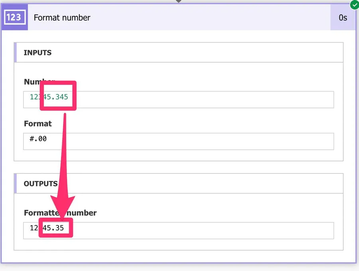Collapse the INPUTS section header
This screenshot has height=271, width=359.
(x=38, y=53)
